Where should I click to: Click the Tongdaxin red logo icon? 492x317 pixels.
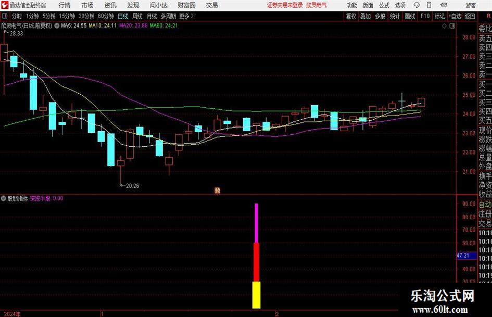5,5
